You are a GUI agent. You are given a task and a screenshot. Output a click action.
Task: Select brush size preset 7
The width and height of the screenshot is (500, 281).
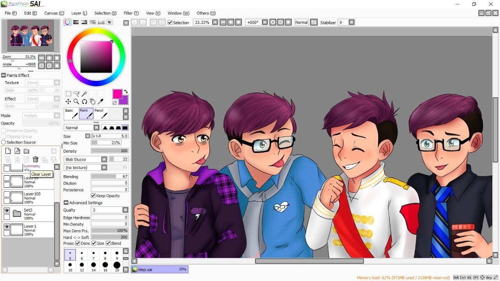pos(93,255)
